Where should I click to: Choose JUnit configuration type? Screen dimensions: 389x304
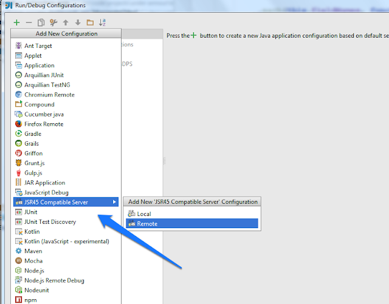(x=66, y=212)
